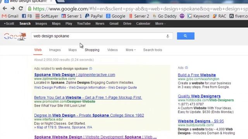Click the blue magnifier search button

click(186, 36)
